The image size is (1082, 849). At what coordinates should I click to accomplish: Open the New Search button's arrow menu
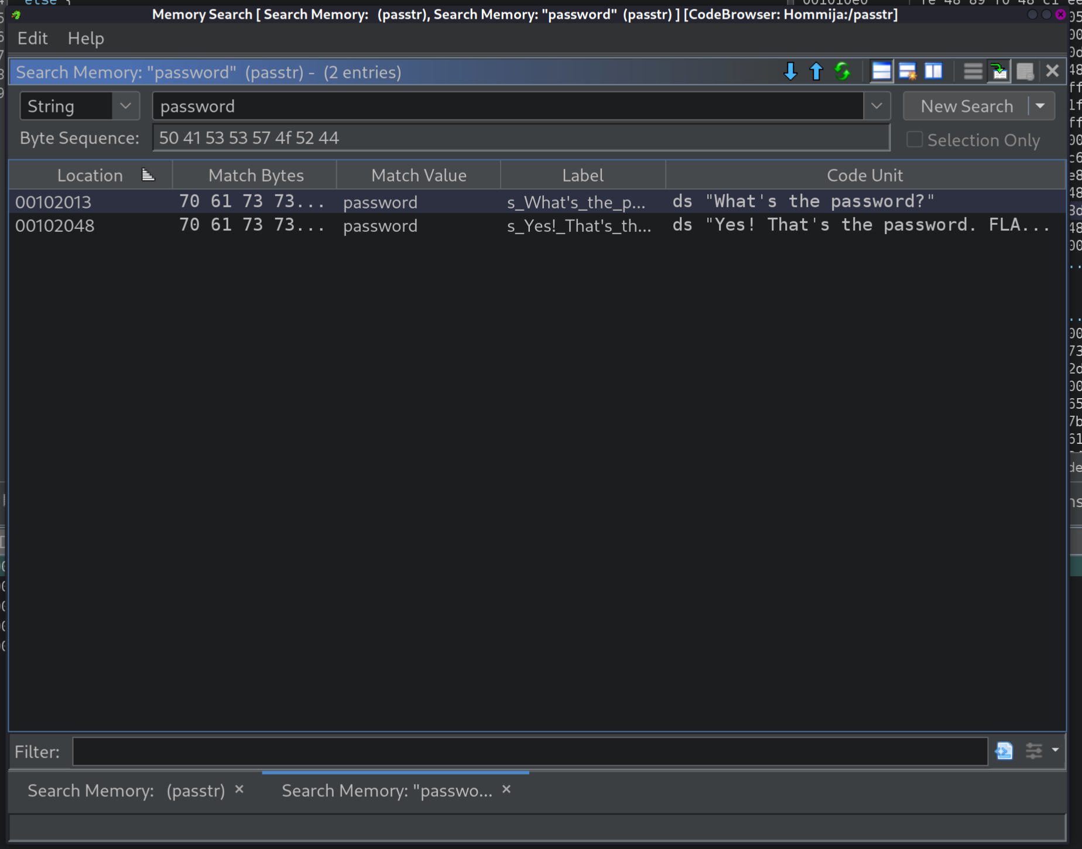click(1040, 106)
